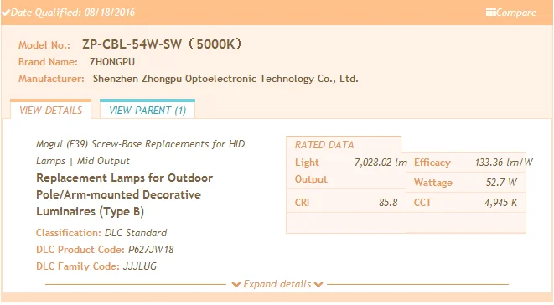
Task: Click the Wattage value 52.7 W
Action: tap(501, 183)
